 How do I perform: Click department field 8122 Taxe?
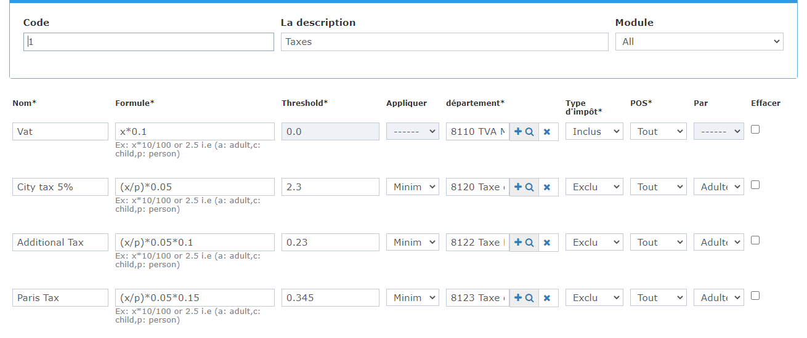coord(478,243)
